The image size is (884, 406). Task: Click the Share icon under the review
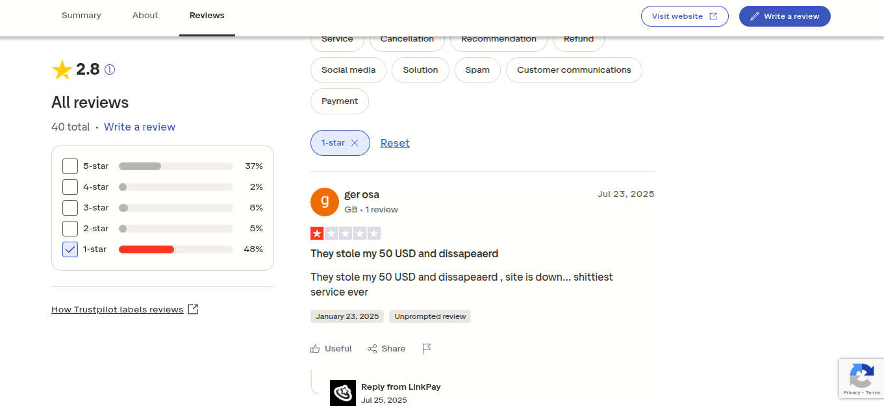[372, 349]
